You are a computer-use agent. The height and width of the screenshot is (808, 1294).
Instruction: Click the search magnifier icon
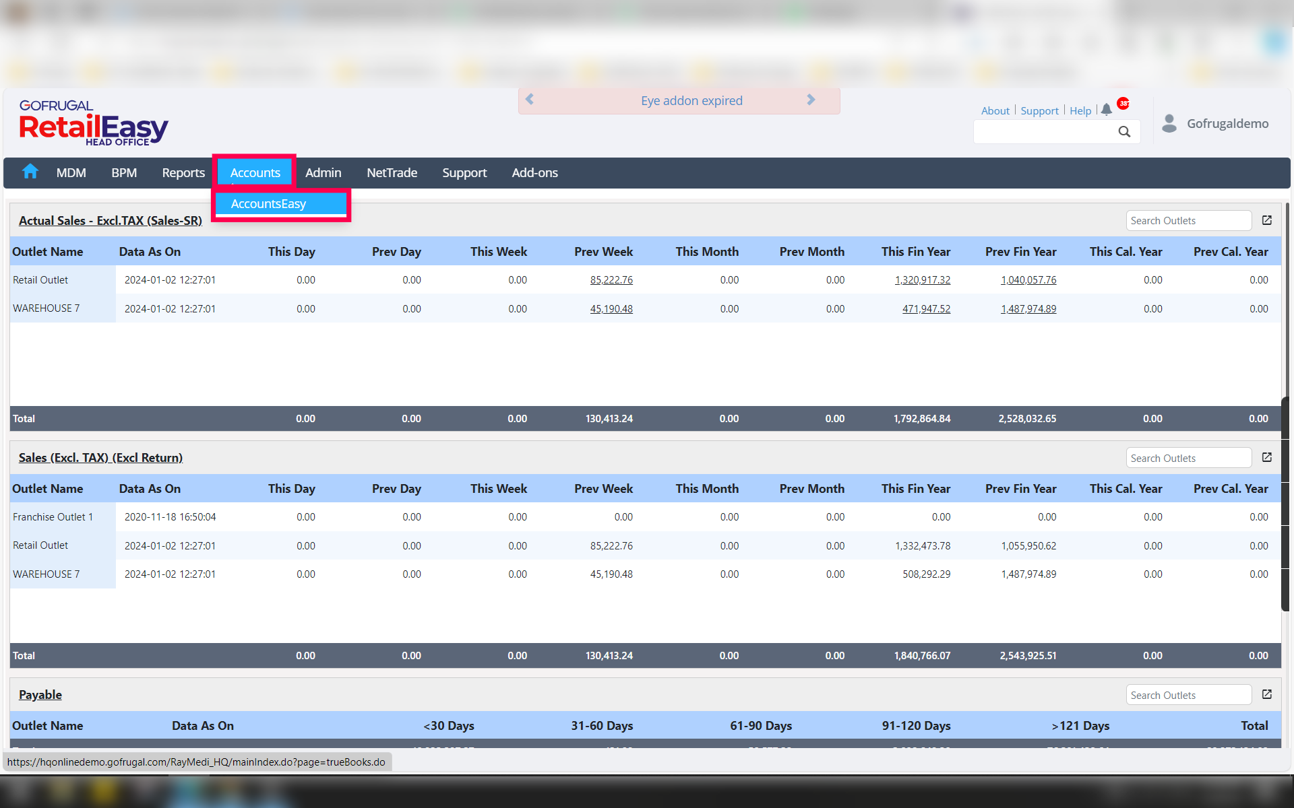click(1124, 132)
